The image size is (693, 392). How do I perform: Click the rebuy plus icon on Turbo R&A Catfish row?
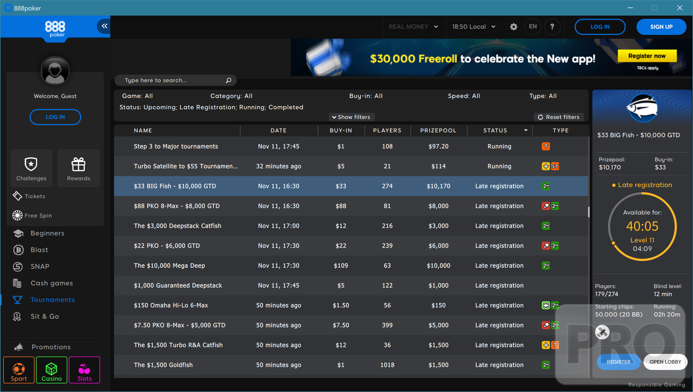click(x=546, y=345)
